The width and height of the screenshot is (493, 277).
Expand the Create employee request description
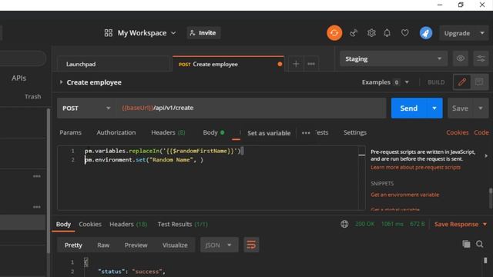62,82
